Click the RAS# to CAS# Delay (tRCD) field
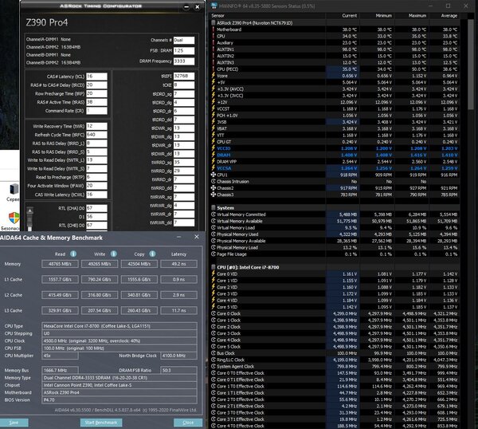Image resolution: width=478 pixels, height=429 pixels. pyautogui.click(x=96, y=85)
